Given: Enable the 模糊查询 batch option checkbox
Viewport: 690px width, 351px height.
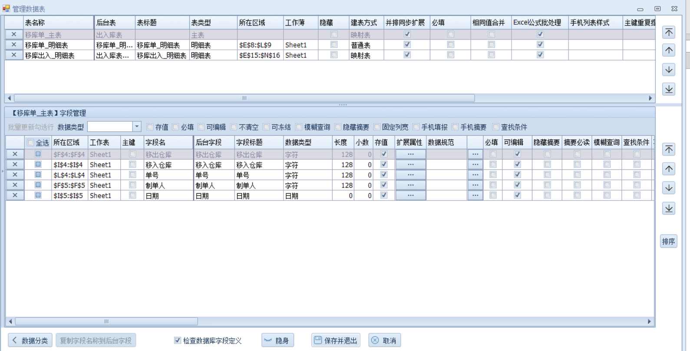Looking at the screenshot, I should coord(299,127).
